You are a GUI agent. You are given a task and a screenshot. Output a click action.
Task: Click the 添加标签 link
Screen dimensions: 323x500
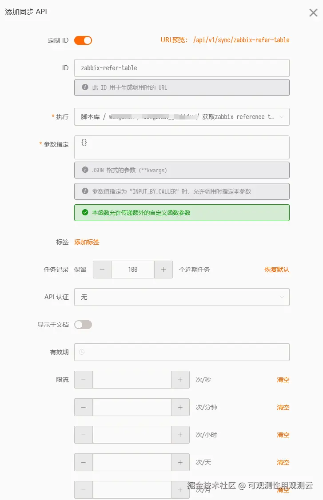coord(87,242)
